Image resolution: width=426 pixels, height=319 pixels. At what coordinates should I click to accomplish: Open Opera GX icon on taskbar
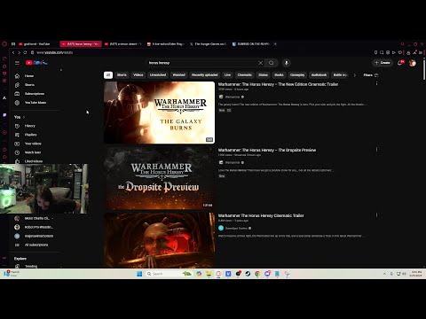[x=218, y=274]
